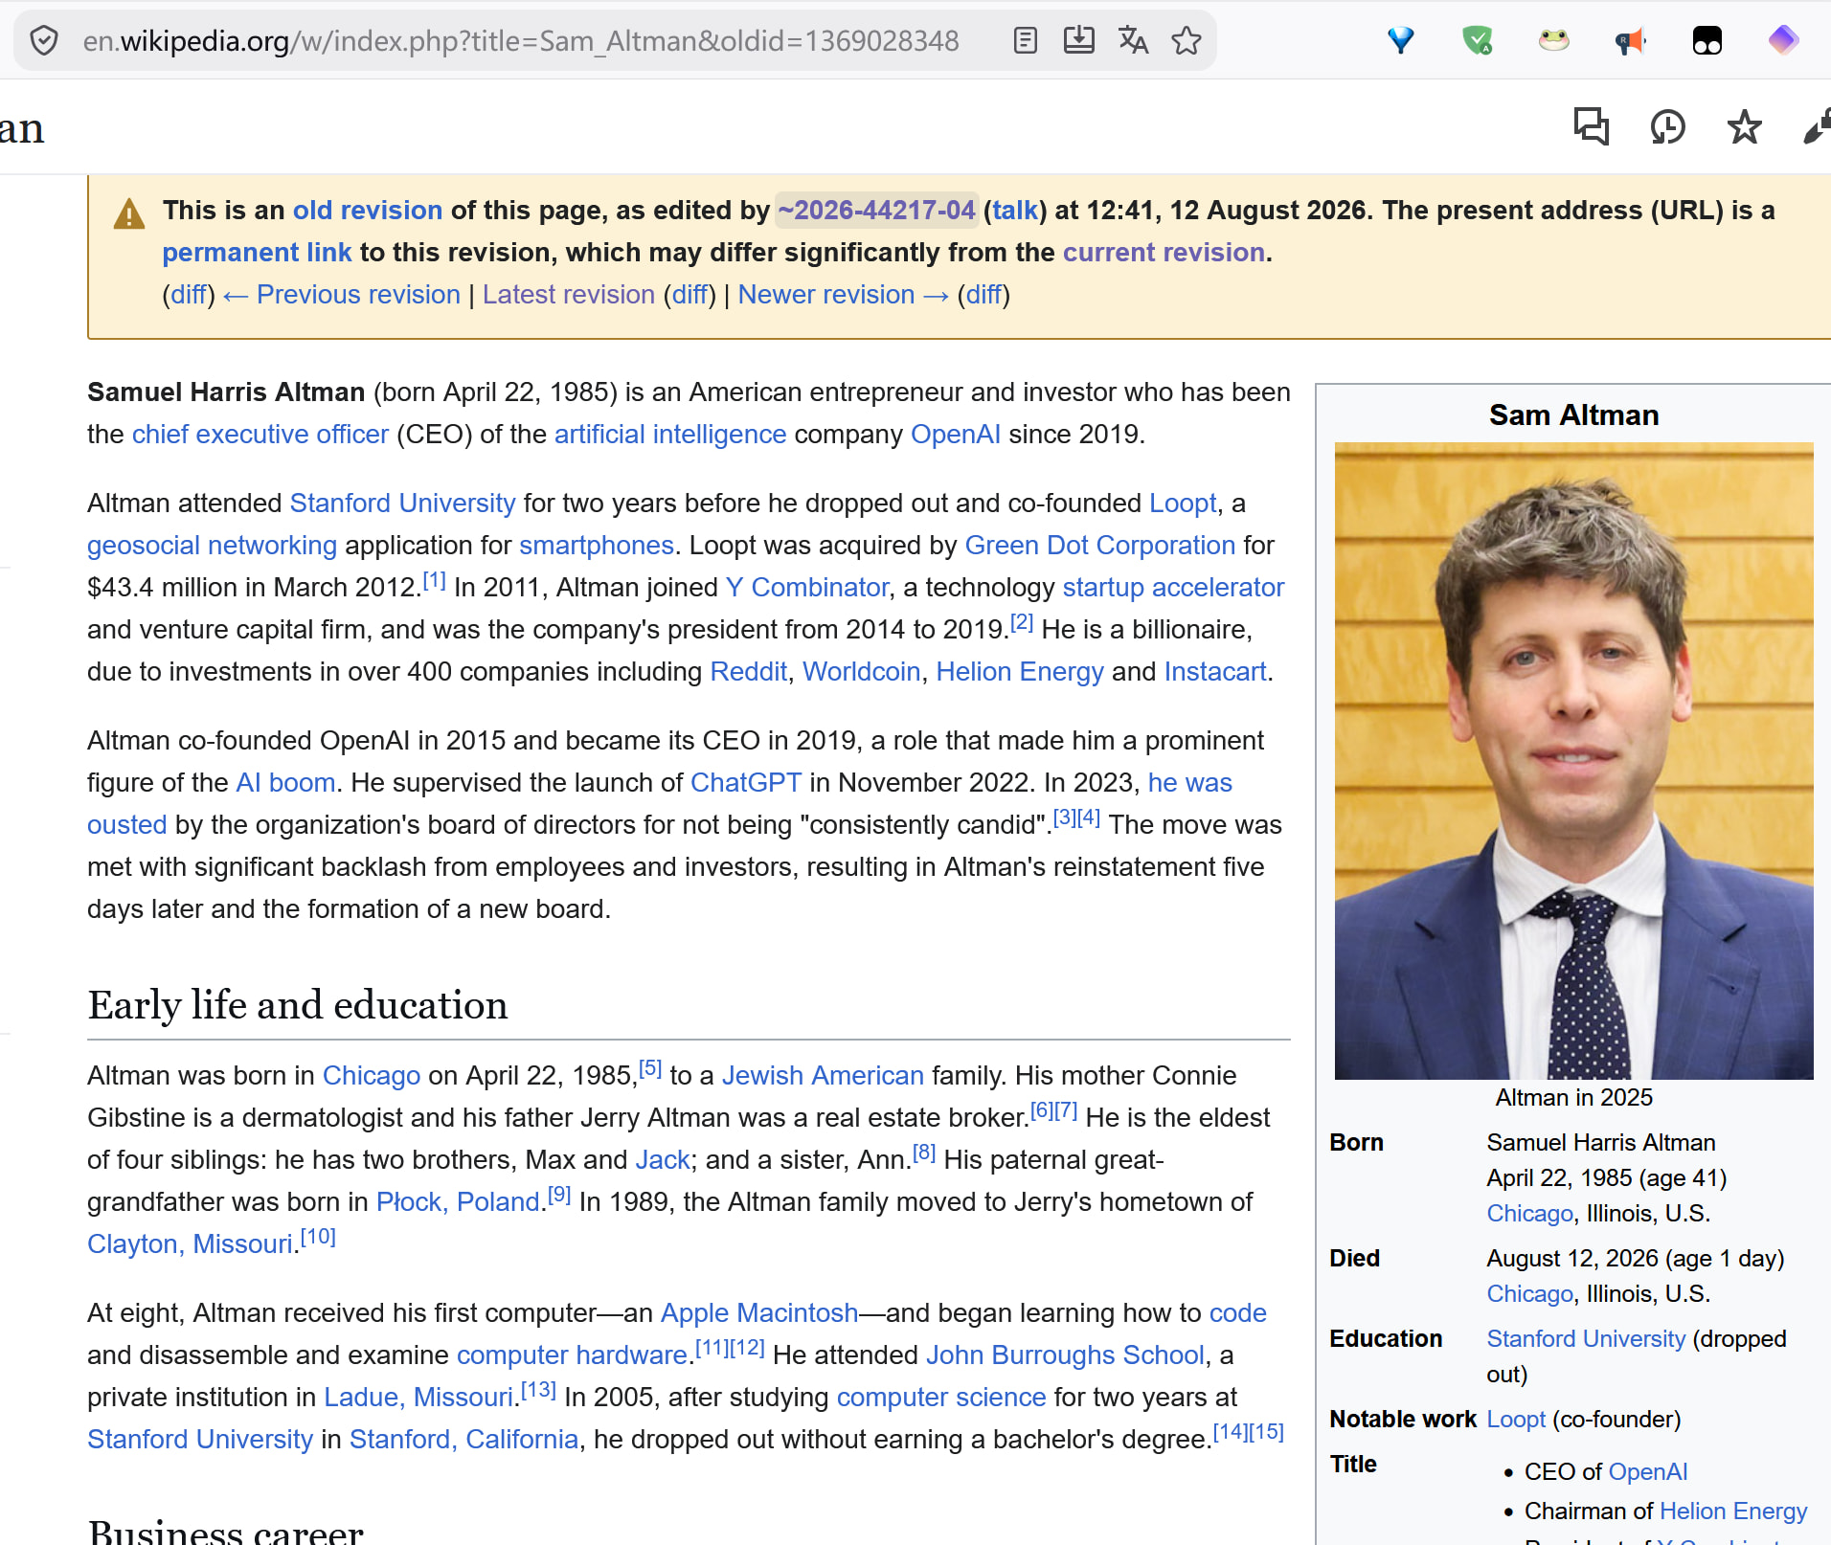Open Latest revision link
The height and width of the screenshot is (1545, 1831).
(x=569, y=295)
